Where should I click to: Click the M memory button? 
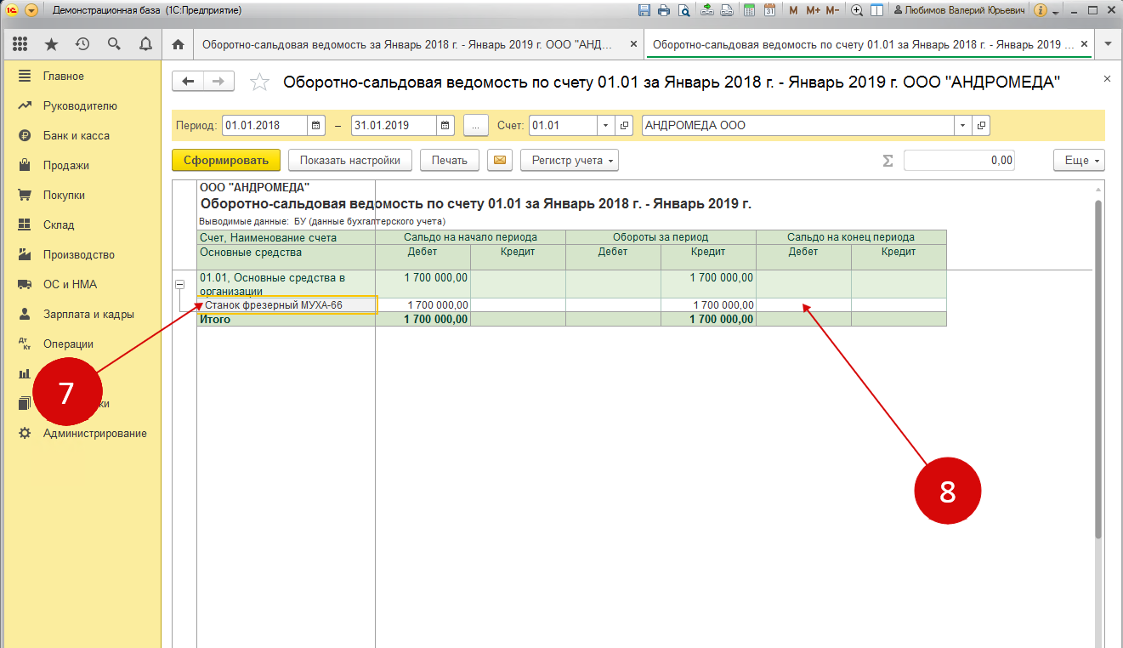point(793,11)
